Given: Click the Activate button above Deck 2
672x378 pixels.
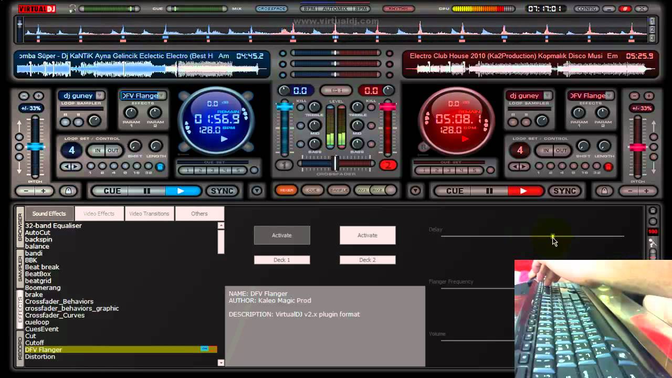Looking at the screenshot, I should (x=367, y=235).
